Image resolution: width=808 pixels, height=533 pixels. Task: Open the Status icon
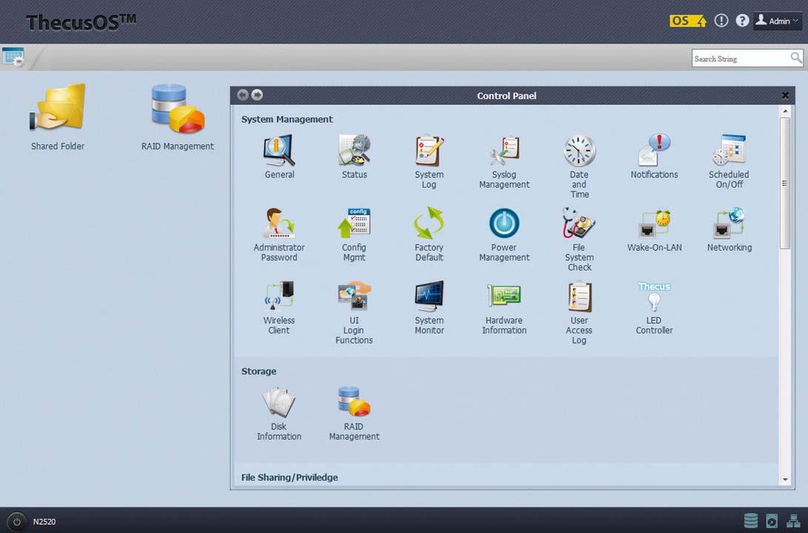(x=354, y=150)
